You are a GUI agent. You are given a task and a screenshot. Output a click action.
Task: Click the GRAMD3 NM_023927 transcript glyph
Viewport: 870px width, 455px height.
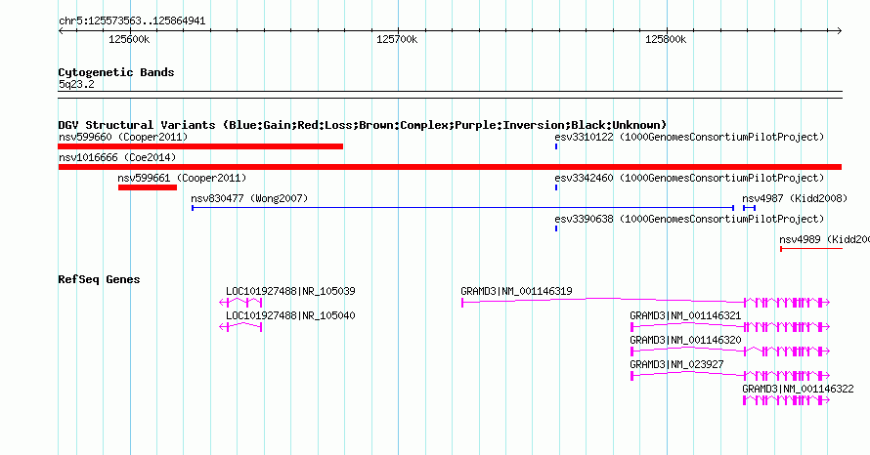click(730, 375)
